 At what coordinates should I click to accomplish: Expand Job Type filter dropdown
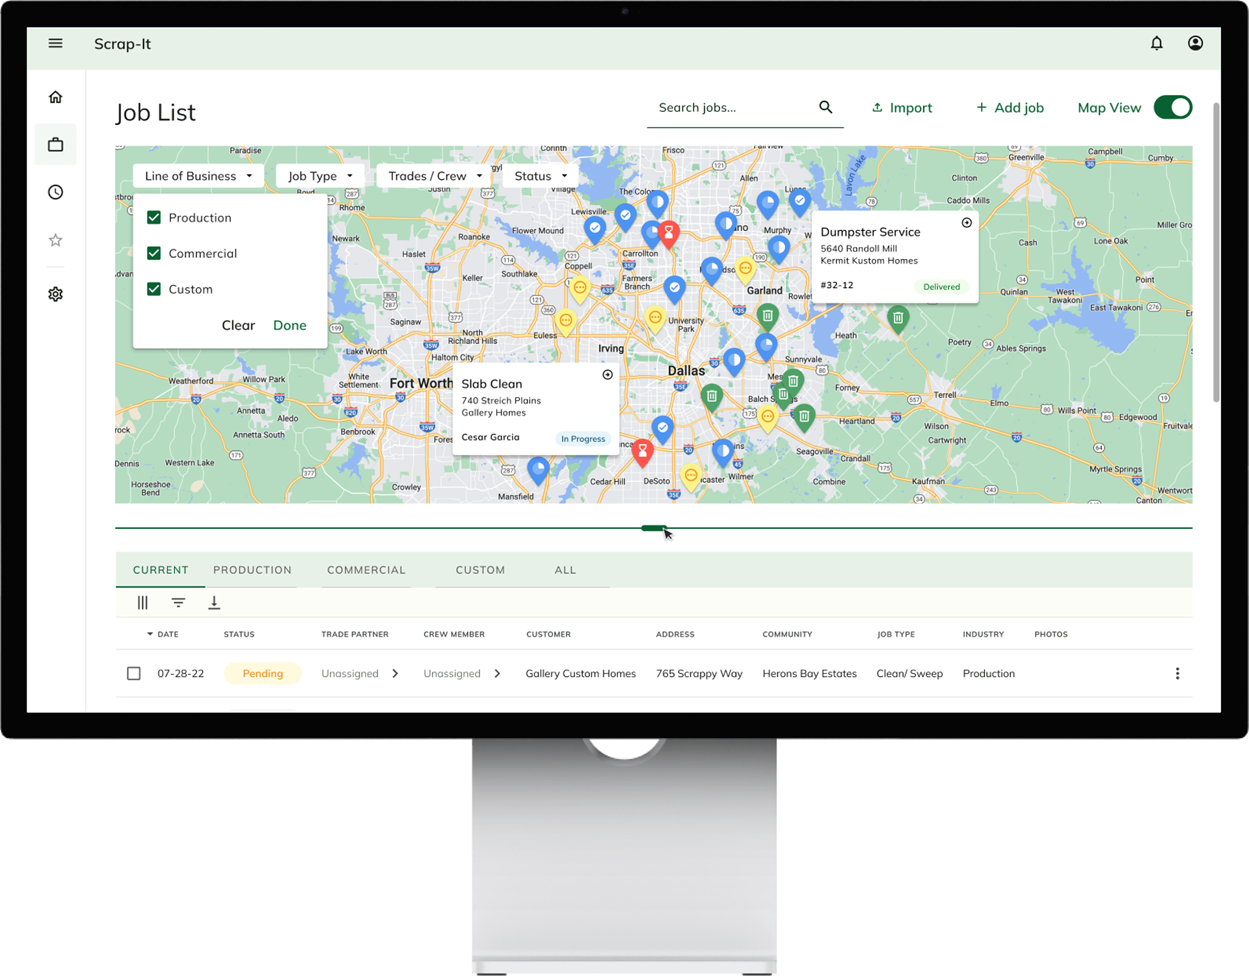pyautogui.click(x=320, y=176)
